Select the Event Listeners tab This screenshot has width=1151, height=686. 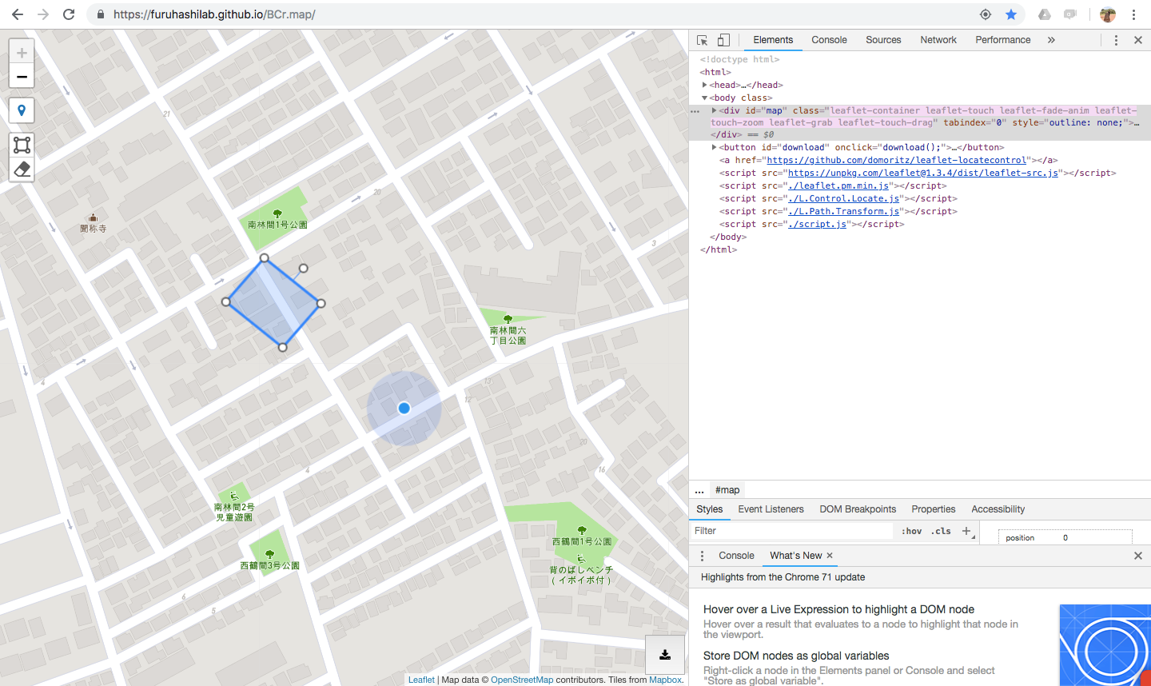(771, 509)
